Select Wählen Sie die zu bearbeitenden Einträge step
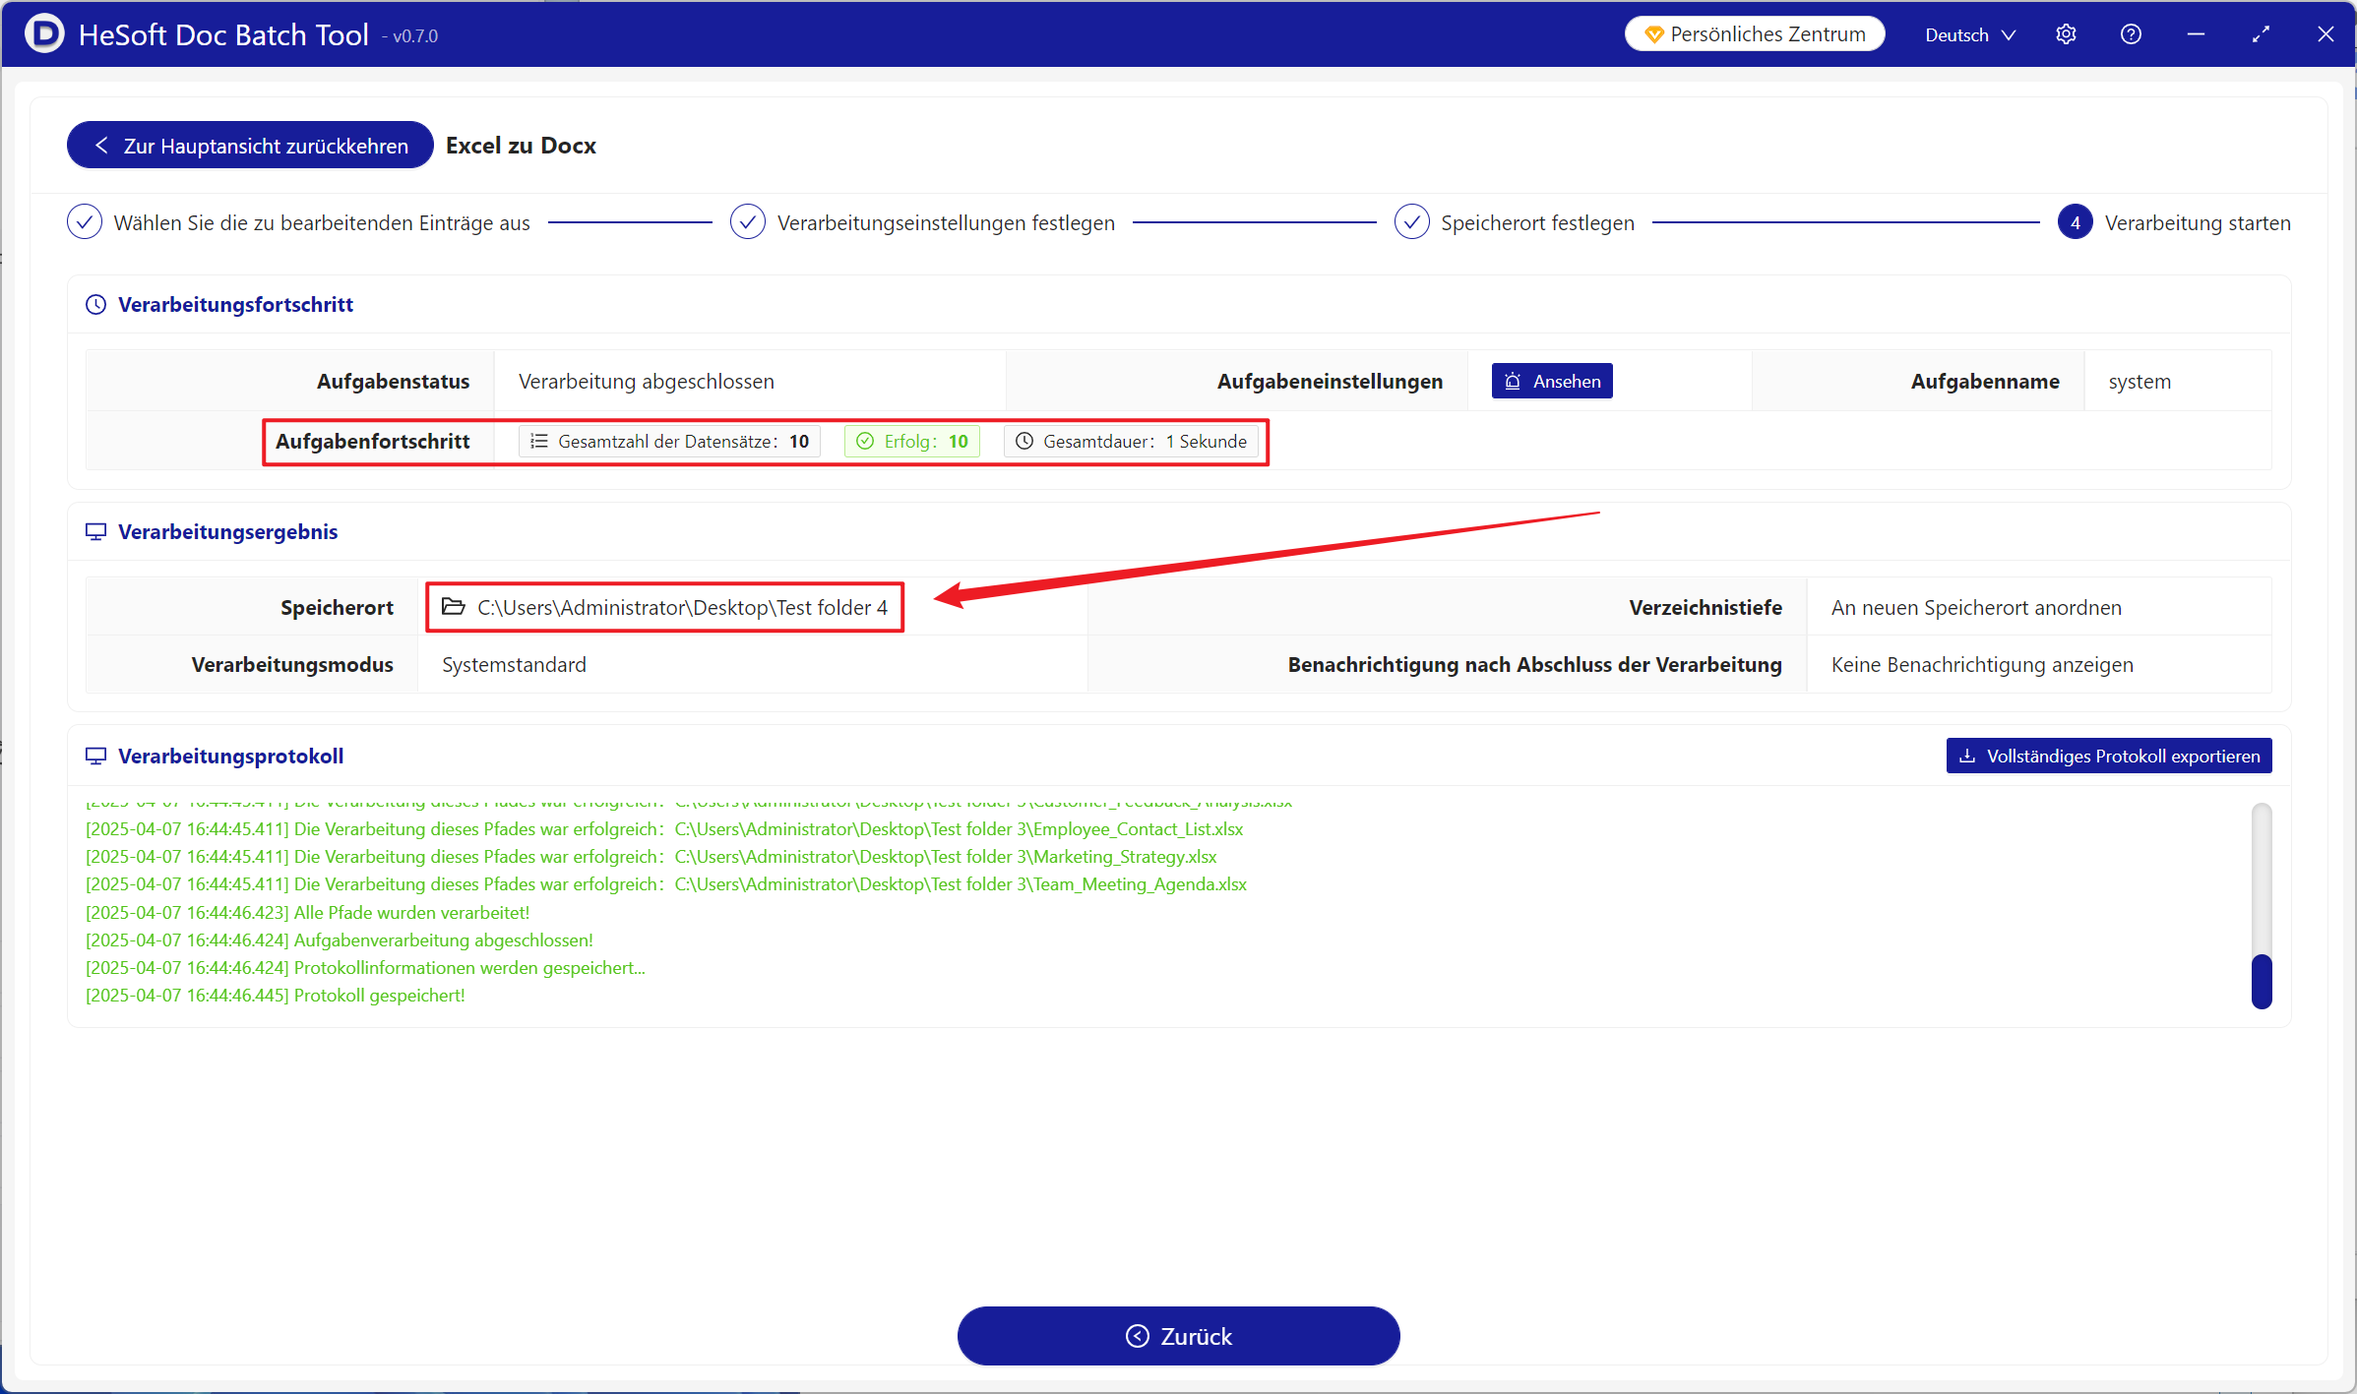The width and height of the screenshot is (2357, 1394). tap(322, 223)
